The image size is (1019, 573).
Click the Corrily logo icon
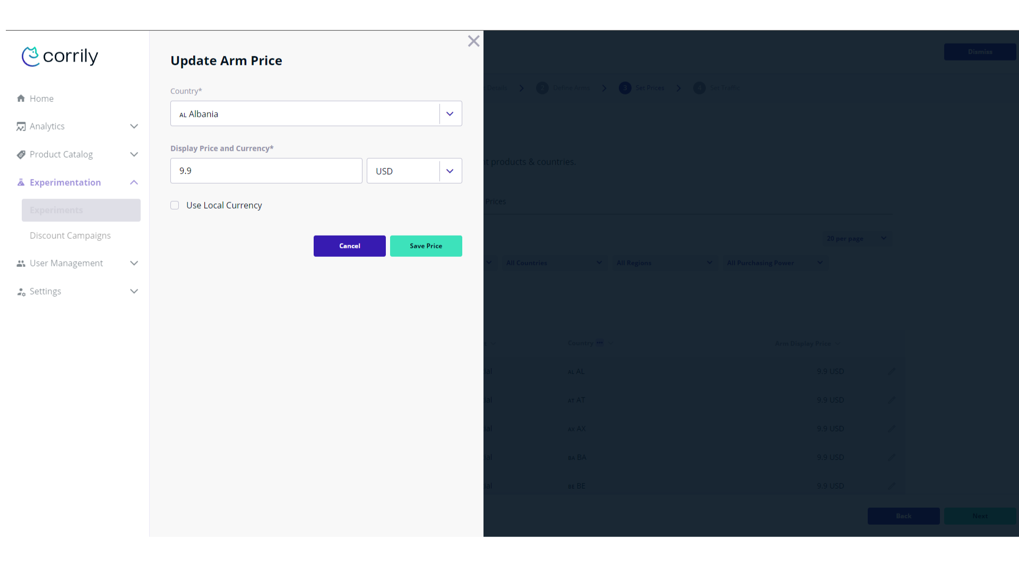tap(30, 56)
